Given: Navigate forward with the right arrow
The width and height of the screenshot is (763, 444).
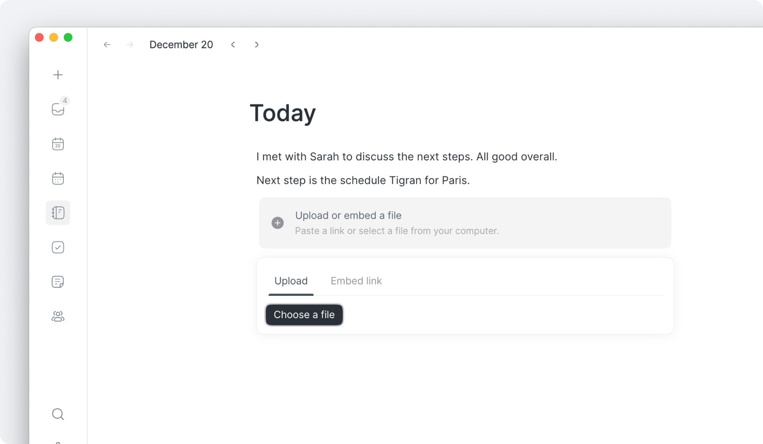Looking at the screenshot, I should click(x=130, y=45).
